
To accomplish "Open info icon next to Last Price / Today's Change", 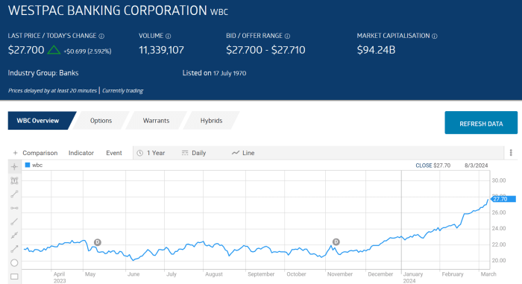I will [101, 36].
